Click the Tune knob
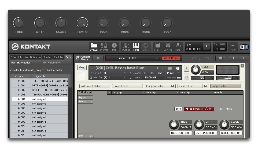 [x=196, y=70]
